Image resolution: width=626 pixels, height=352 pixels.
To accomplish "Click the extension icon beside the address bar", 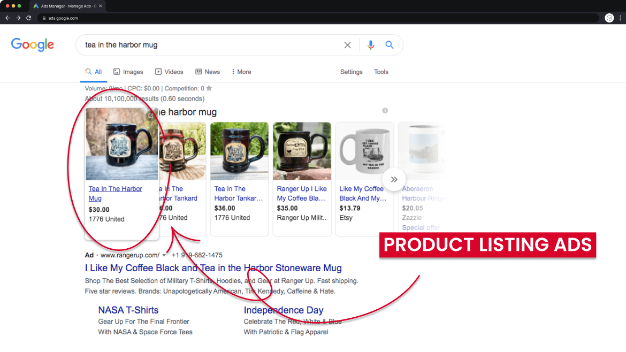I will 609,18.
